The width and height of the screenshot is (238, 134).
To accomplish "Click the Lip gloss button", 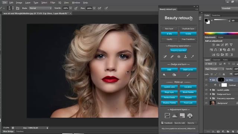I will (188, 87).
